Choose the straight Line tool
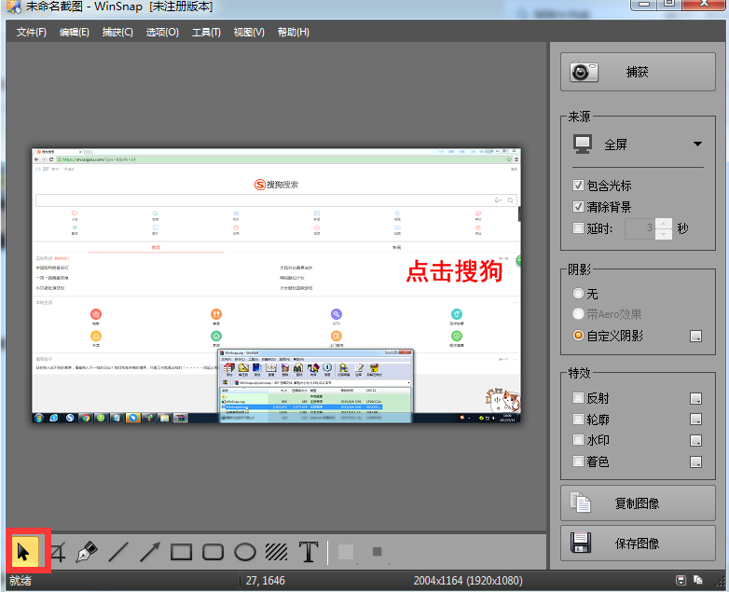This screenshot has width=729, height=592. click(118, 552)
